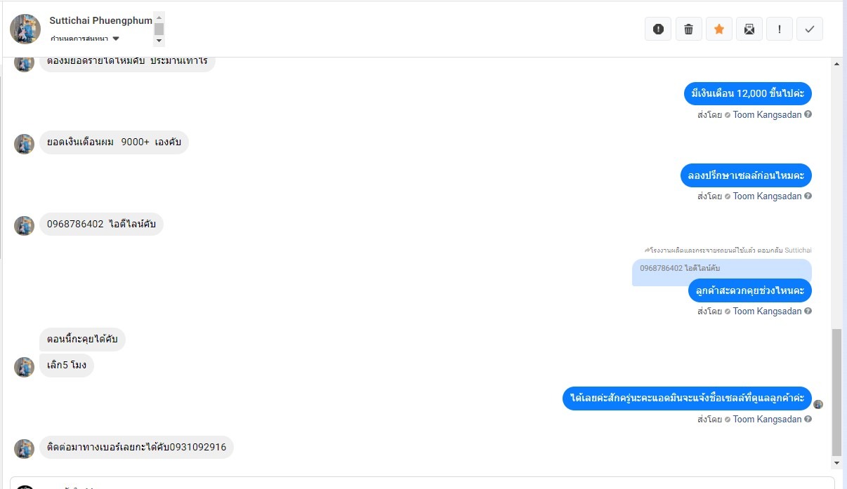Click the help icon under 12,000 salary message

(x=808, y=114)
